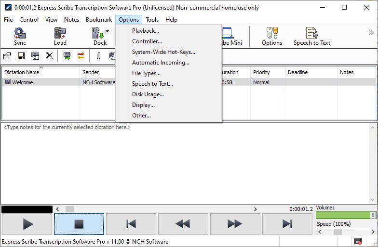Click the position bar right arrow

[x=256, y=209]
